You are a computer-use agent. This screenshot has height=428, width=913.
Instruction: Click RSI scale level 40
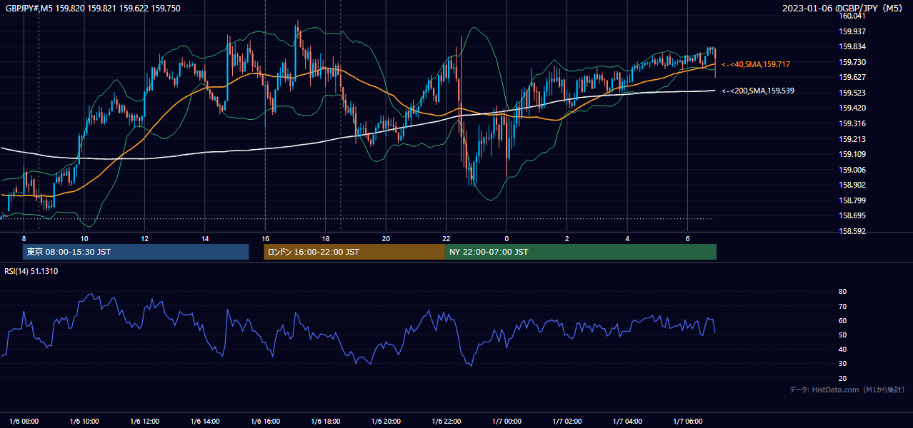click(842, 350)
